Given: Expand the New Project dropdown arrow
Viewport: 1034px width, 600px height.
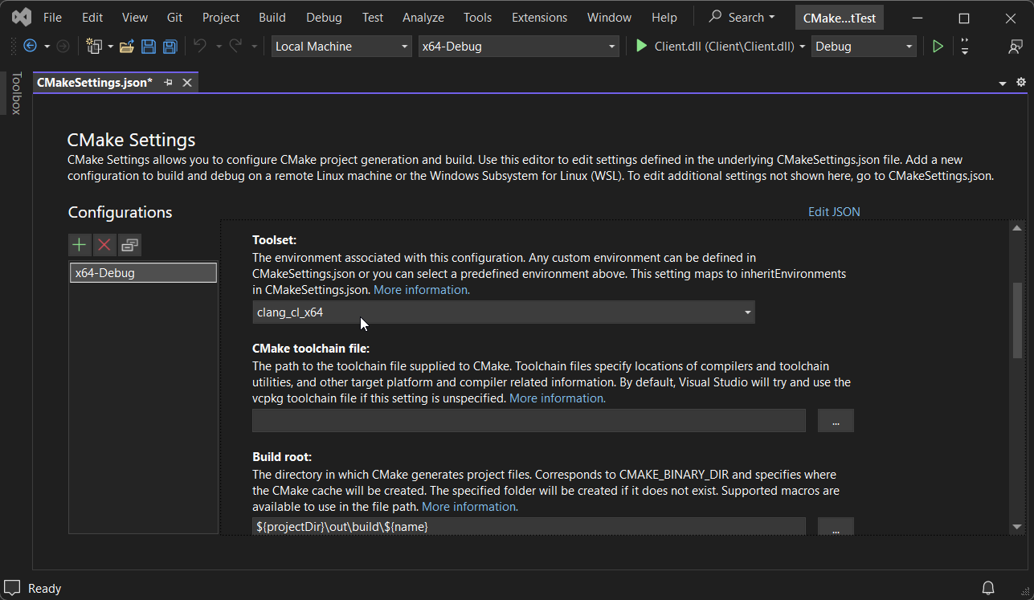Looking at the screenshot, I should (109, 47).
